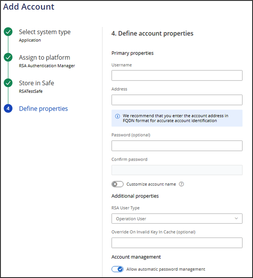Disable Allow automatic password management toggle
This screenshot has height=278, width=253.
click(117, 269)
